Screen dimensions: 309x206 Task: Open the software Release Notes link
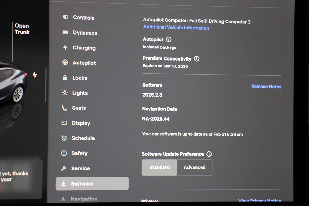pyautogui.click(x=266, y=87)
